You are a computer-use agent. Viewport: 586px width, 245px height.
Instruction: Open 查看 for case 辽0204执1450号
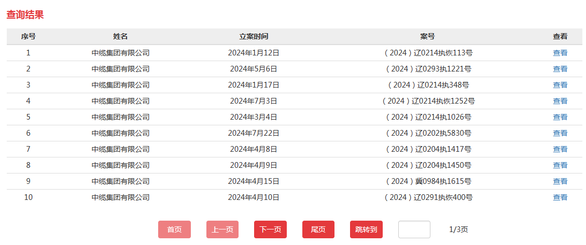560,165
